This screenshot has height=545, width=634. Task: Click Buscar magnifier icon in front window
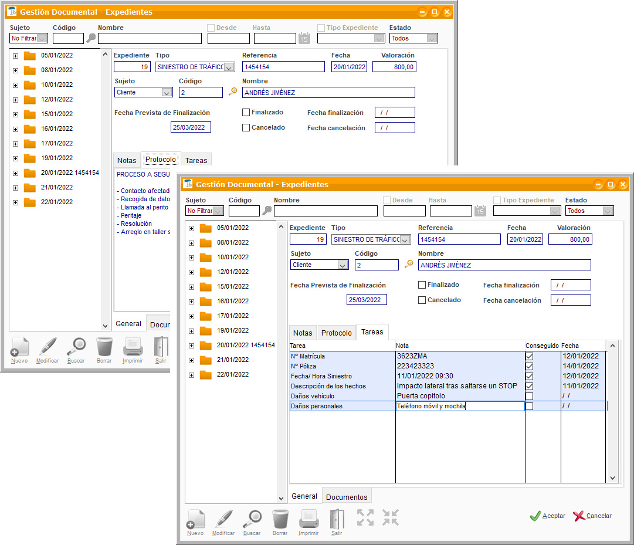[x=252, y=519]
